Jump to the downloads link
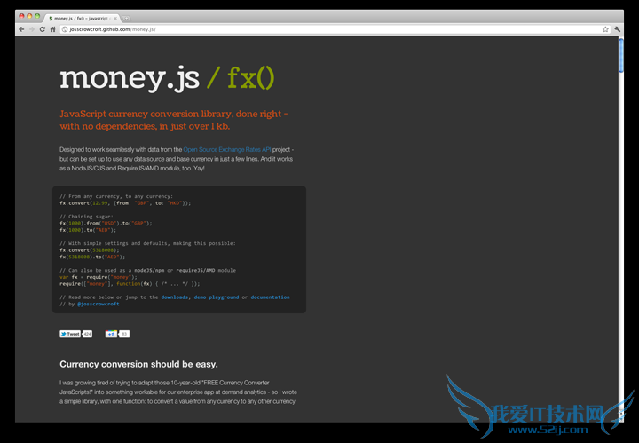 point(175,297)
